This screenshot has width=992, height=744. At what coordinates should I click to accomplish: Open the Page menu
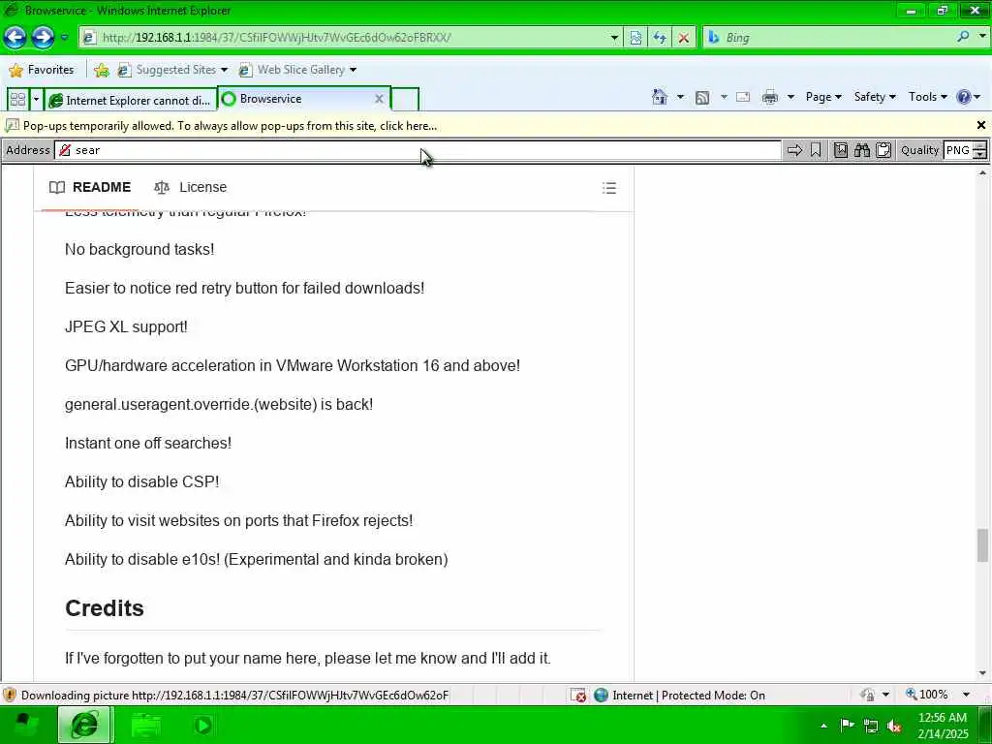[x=823, y=97]
